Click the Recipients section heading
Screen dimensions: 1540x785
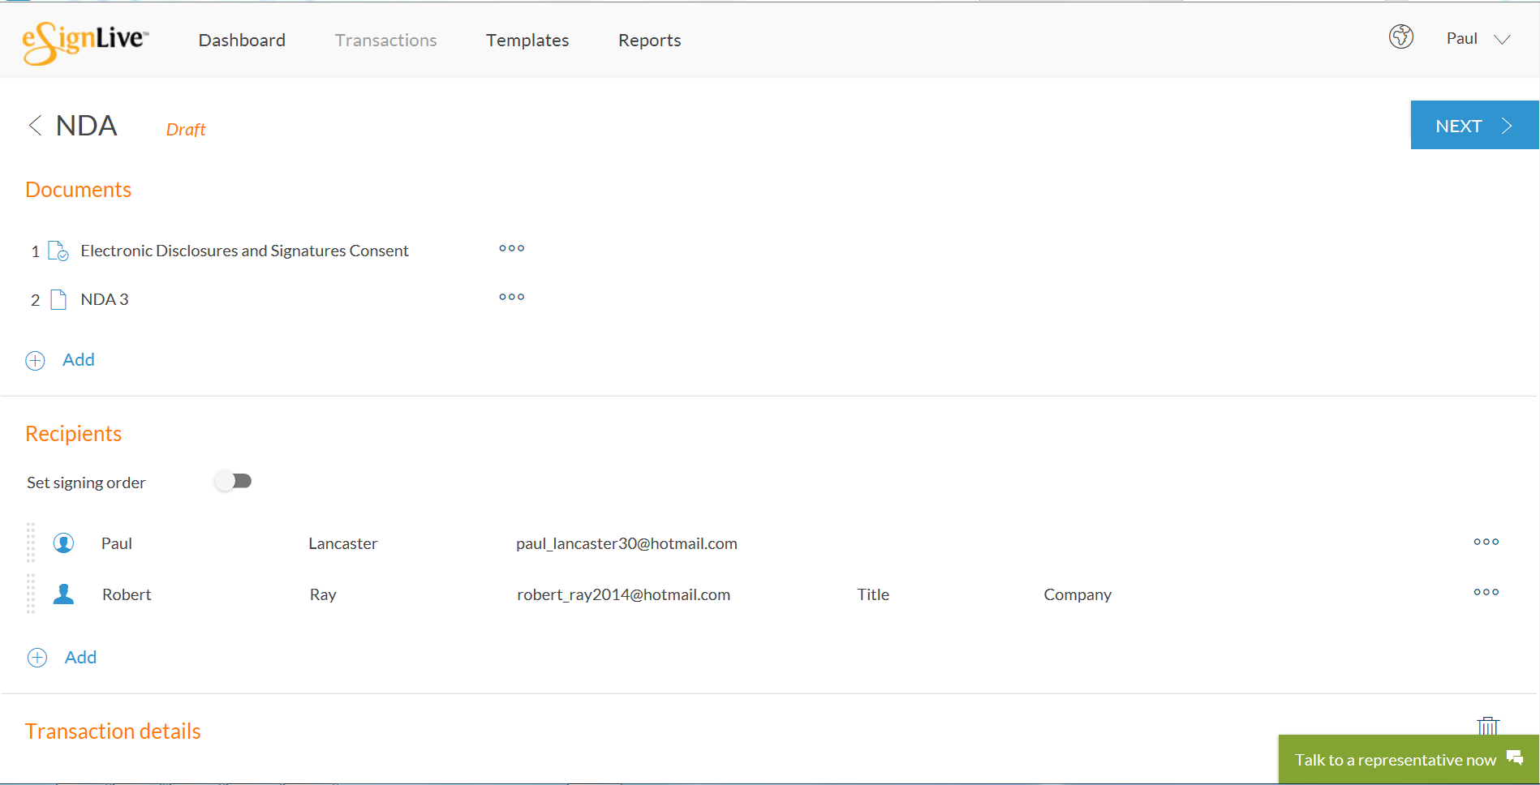point(73,434)
